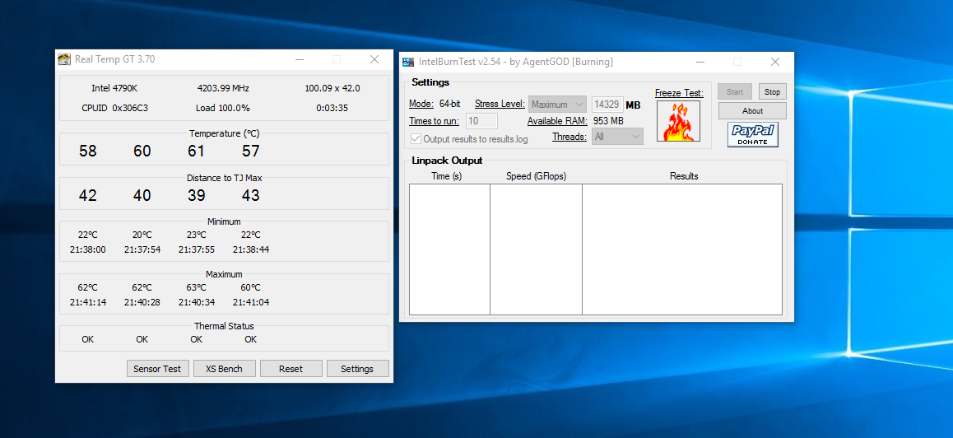This screenshot has height=438, width=953.
Task: Click the IntelBurnTest title bar icon
Action: [408, 62]
